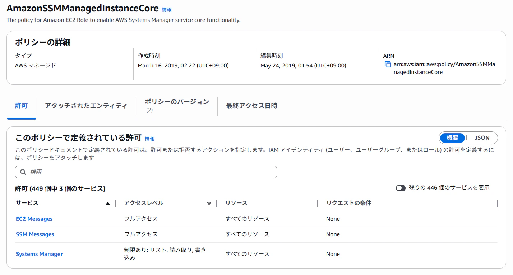This screenshot has height=275, width=513.
Task: Click the リソース column header
Action: 236,203
